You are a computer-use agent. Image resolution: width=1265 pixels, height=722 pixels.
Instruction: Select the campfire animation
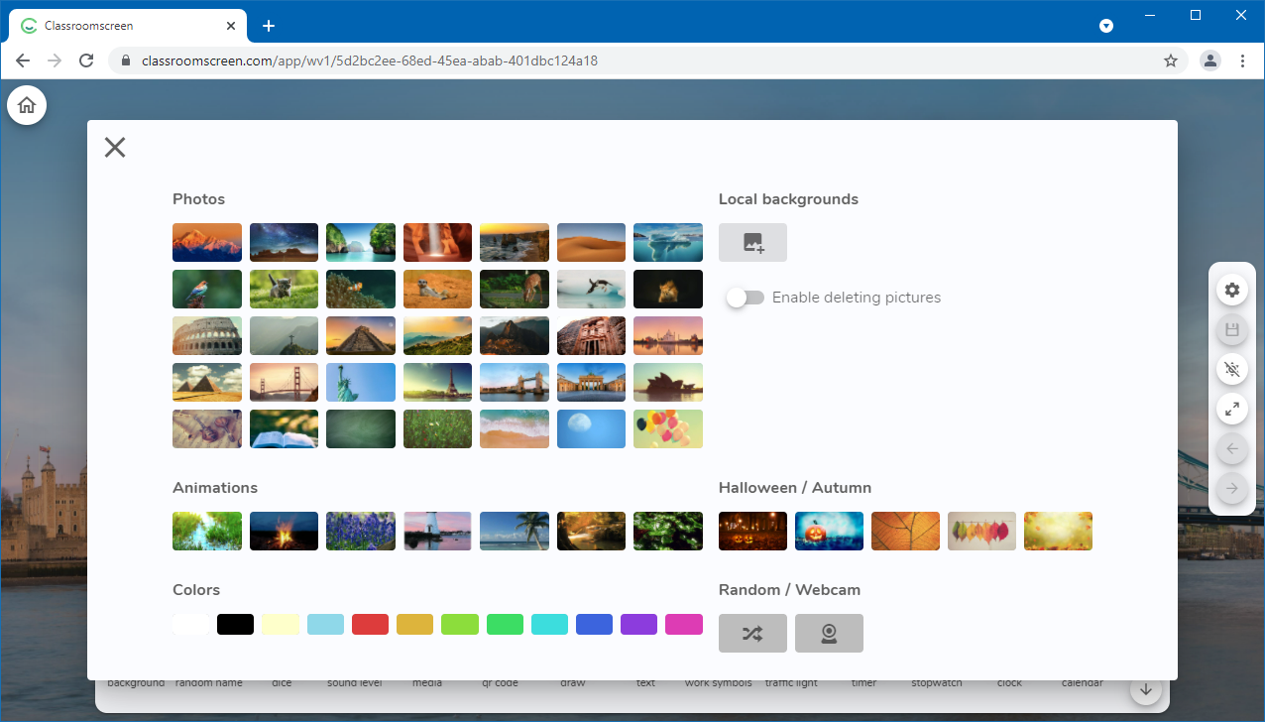(284, 532)
